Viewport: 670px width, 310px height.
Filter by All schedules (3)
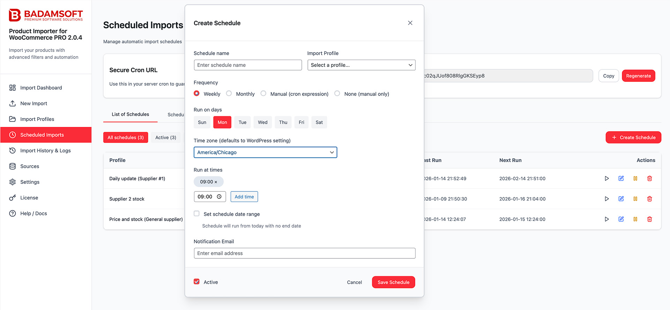(x=126, y=137)
